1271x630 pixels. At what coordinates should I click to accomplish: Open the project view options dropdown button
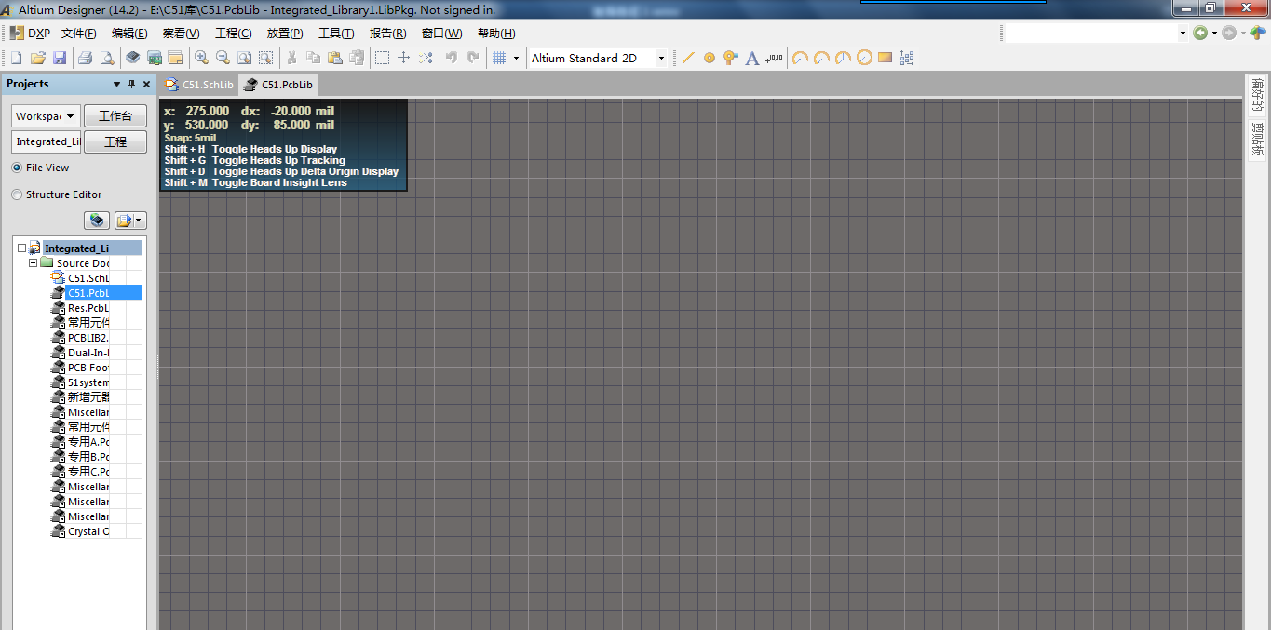tap(130, 221)
